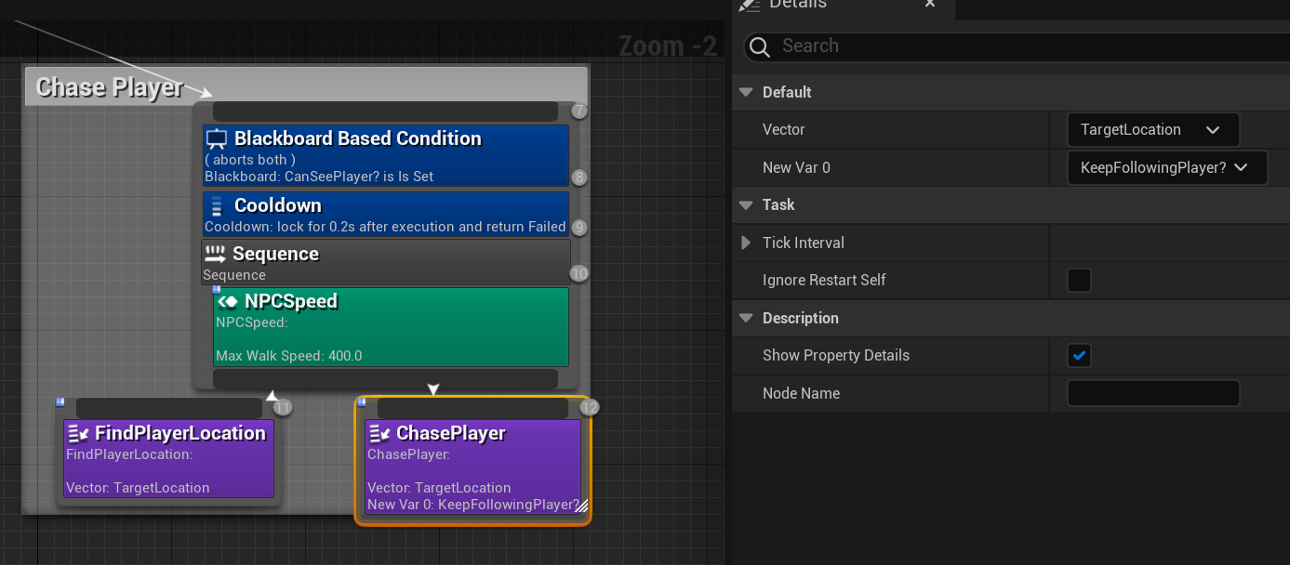Click the blueprint marker on NPCSpeed service
The image size is (1290, 565).
click(x=217, y=290)
